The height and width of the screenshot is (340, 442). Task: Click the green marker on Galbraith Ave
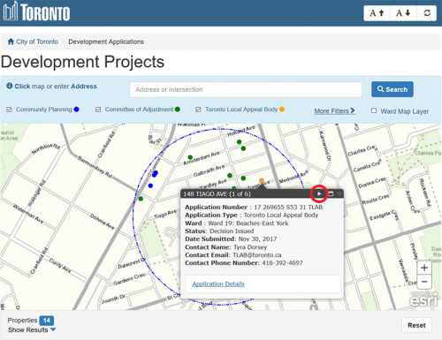[x=230, y=176]
